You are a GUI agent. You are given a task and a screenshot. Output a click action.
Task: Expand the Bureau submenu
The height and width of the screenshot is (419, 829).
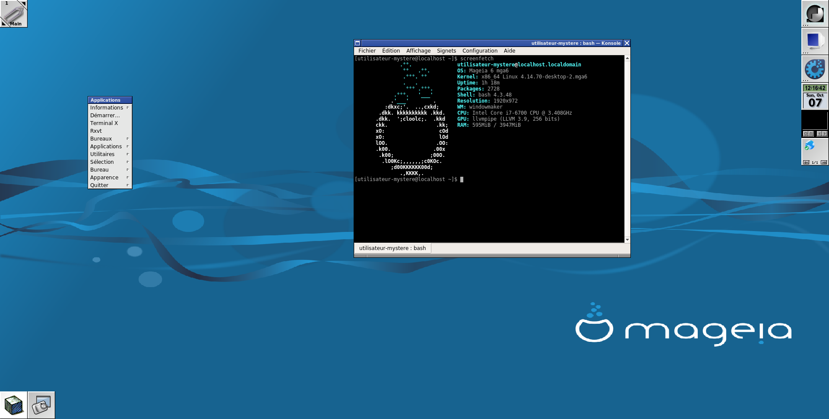(110, 170)
